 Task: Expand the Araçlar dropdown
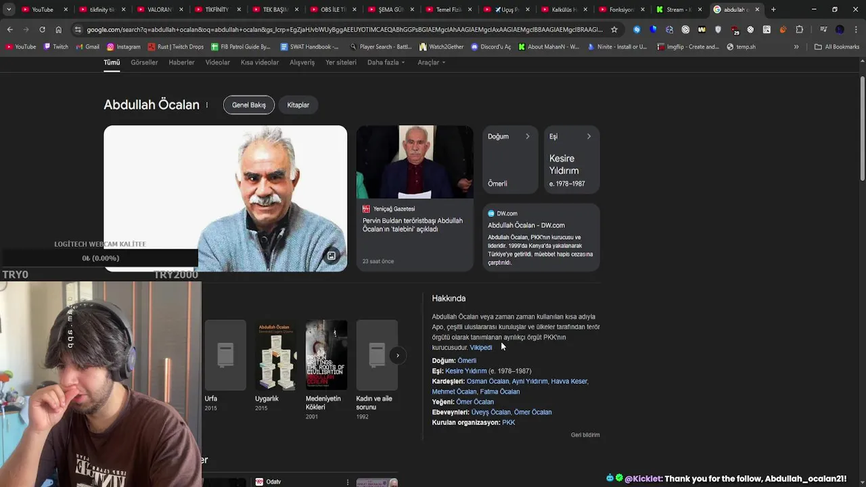(x=431, y=62)
